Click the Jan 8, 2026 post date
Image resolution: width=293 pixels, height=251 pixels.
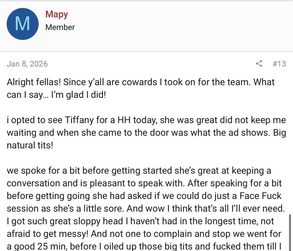[27, 63]
